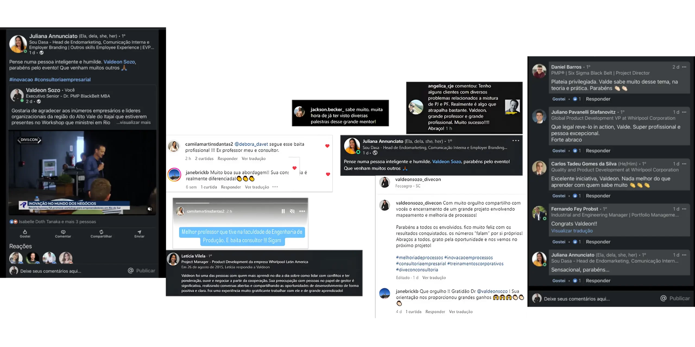Screen dimensions: 695x347
Task: Click the Enviar paper plane icon
Action: pyautogui.click(x=139, y=232)
